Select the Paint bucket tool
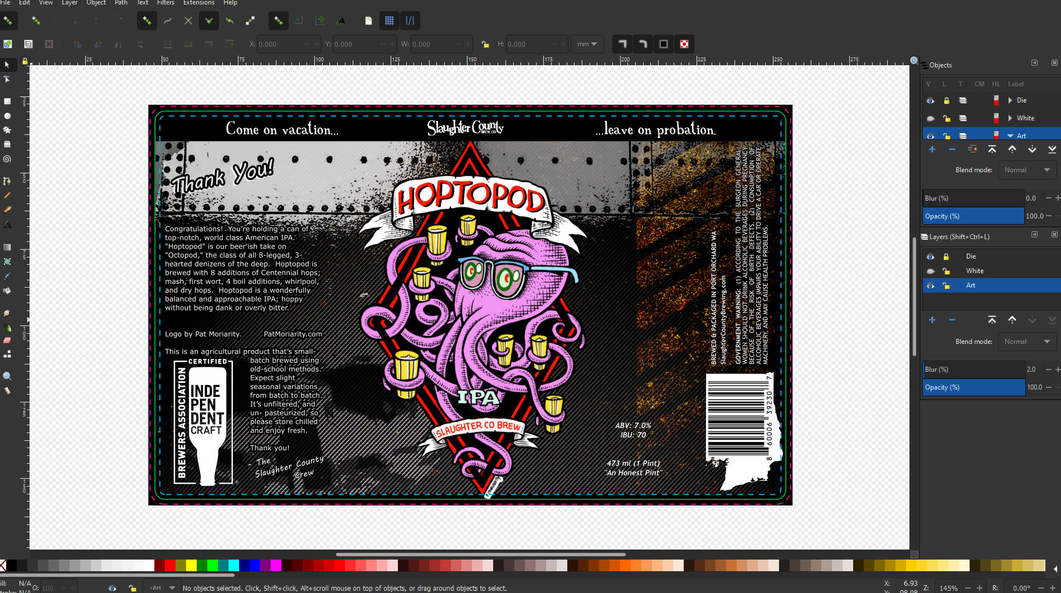This screenshot has width=1061, height=593. pos(7,290)
